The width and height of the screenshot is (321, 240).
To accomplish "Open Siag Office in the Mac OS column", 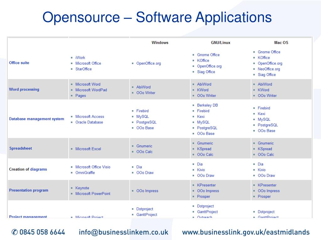I will [x=267, y=75].
